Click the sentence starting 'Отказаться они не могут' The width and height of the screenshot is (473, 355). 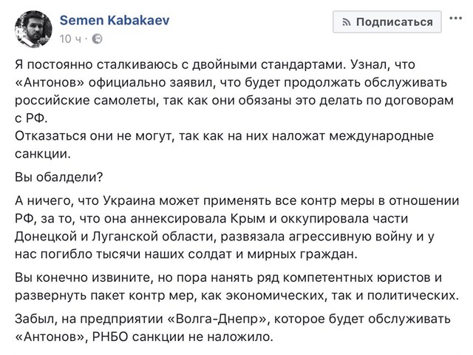click(x=224, y=145)
